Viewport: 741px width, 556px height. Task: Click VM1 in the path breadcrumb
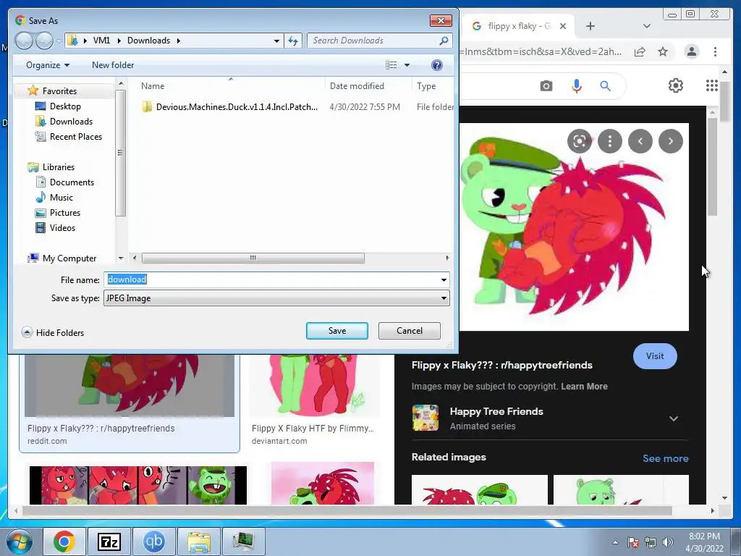101,41
